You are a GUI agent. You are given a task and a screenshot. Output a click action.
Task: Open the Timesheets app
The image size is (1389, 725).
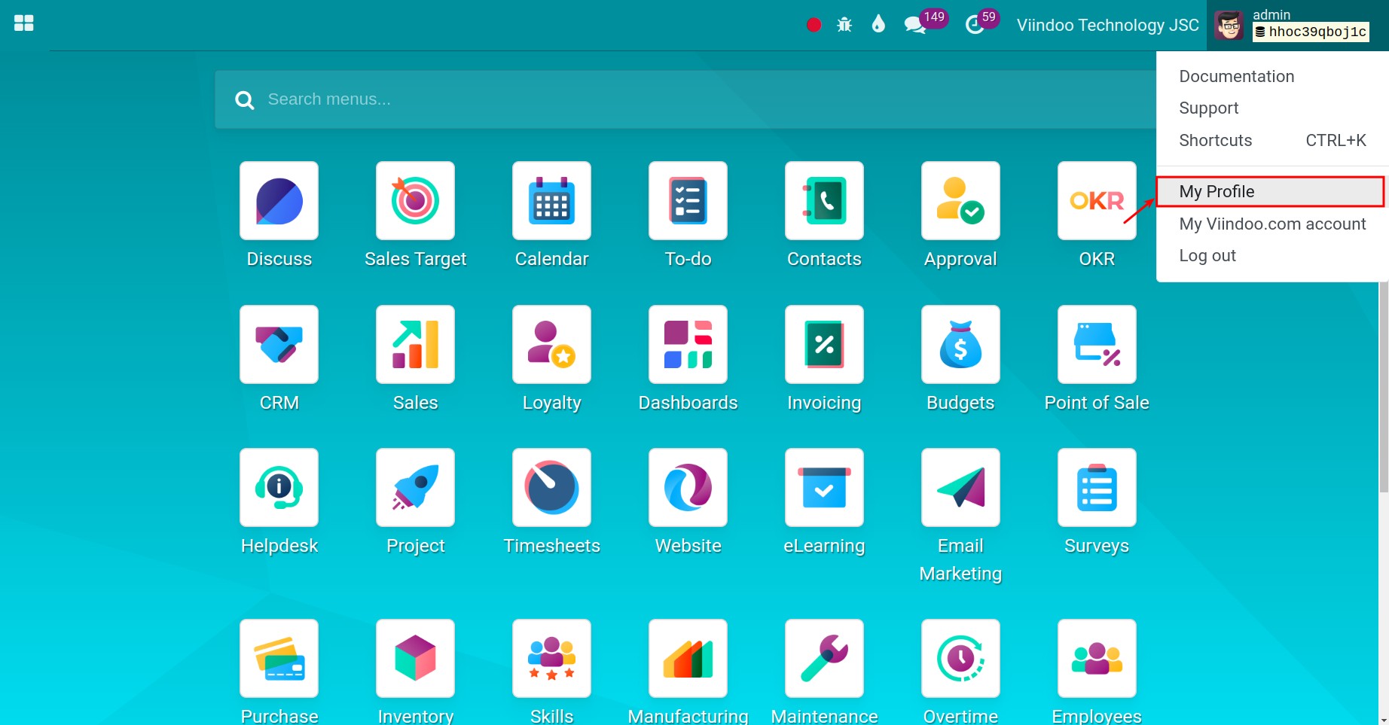551,487
